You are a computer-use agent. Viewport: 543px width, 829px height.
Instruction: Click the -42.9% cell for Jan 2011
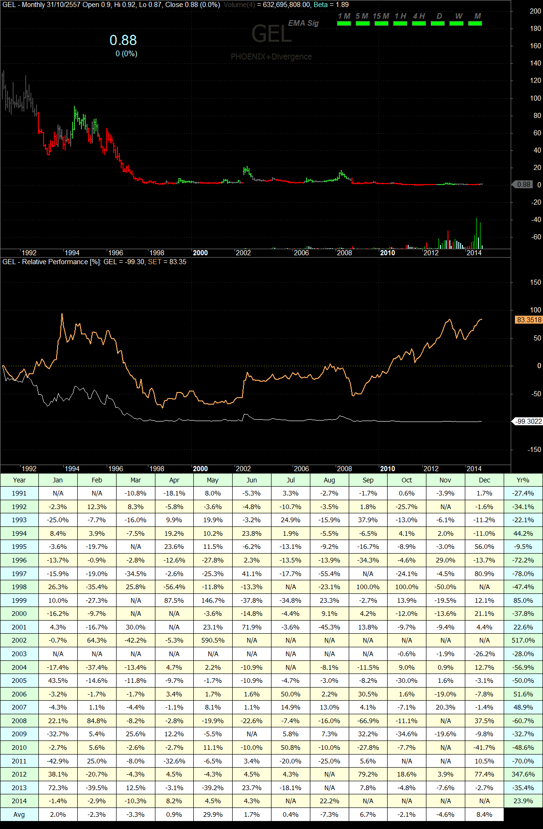click(x=58, y=761)
